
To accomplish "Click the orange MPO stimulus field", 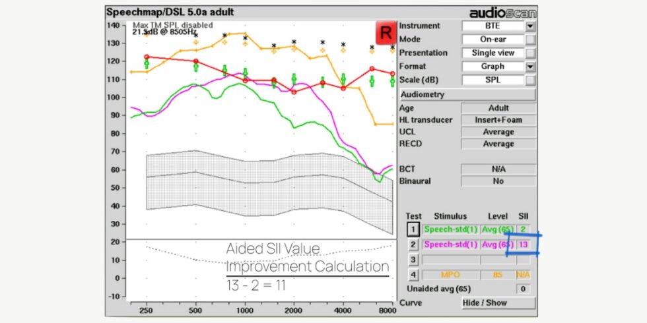I will [x=450, y=274].
